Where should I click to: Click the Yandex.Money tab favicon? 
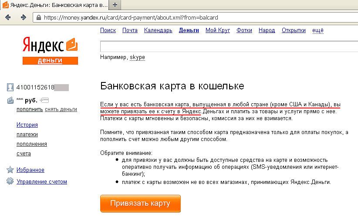pyautogui.click(x=6, y=4)
